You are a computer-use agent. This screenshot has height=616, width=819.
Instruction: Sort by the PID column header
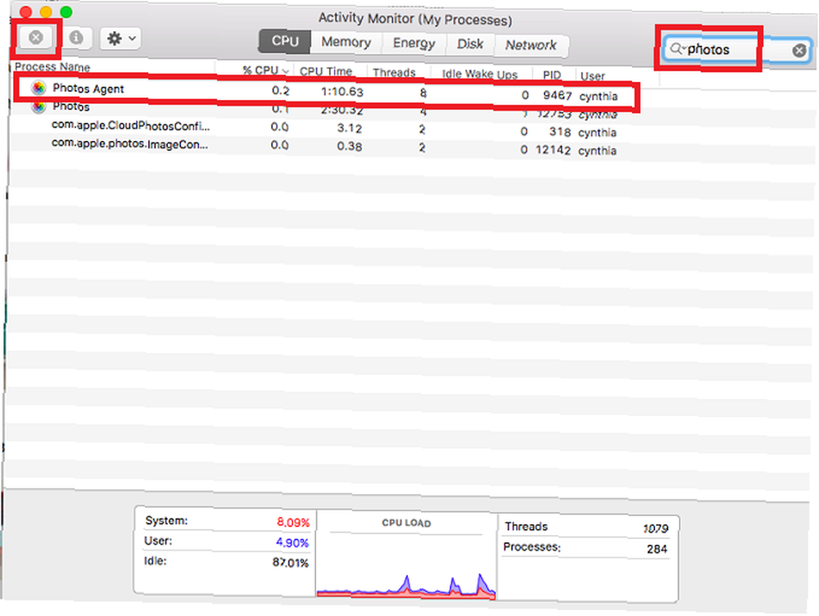tap(551, 75)
